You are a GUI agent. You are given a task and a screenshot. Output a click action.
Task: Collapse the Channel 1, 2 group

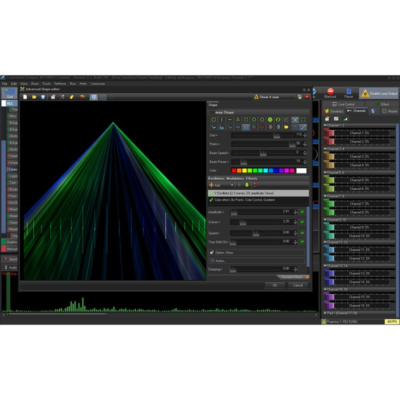coord(325,125)
